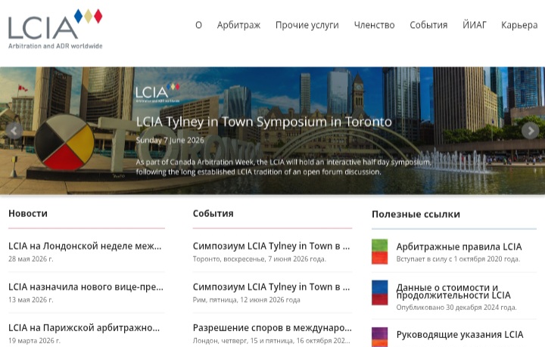Viewport: 545px width, 347px height.
Task: Open the О menu item
Action: point(198,25)
